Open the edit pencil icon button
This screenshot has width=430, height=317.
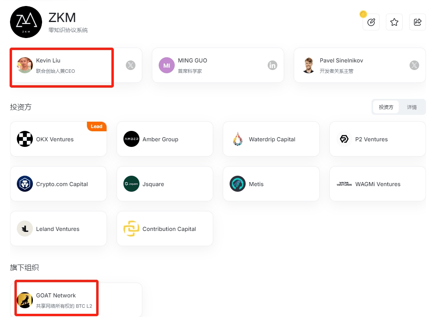point(371,22)
